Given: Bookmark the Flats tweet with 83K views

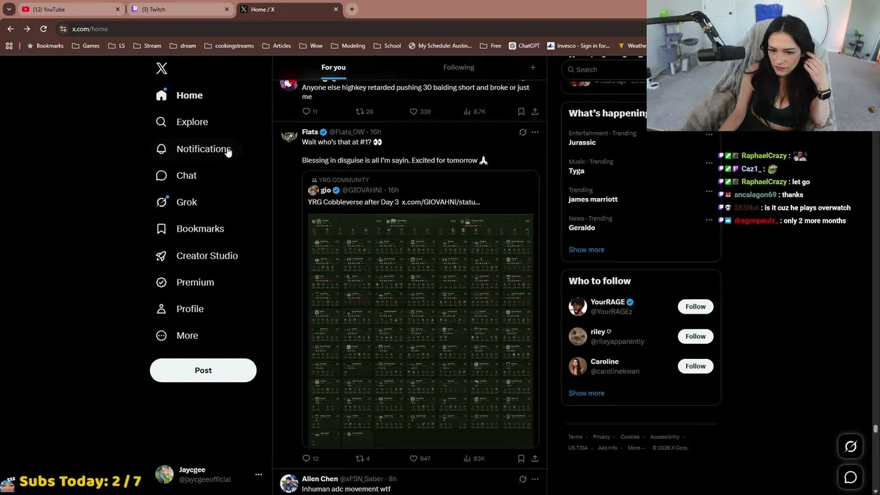Looking at the screenshot, I should point(521,459).
